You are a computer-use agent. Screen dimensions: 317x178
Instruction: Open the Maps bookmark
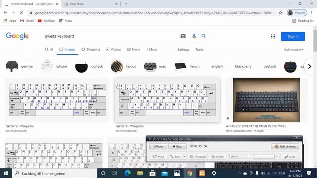[x=65, y=21]
